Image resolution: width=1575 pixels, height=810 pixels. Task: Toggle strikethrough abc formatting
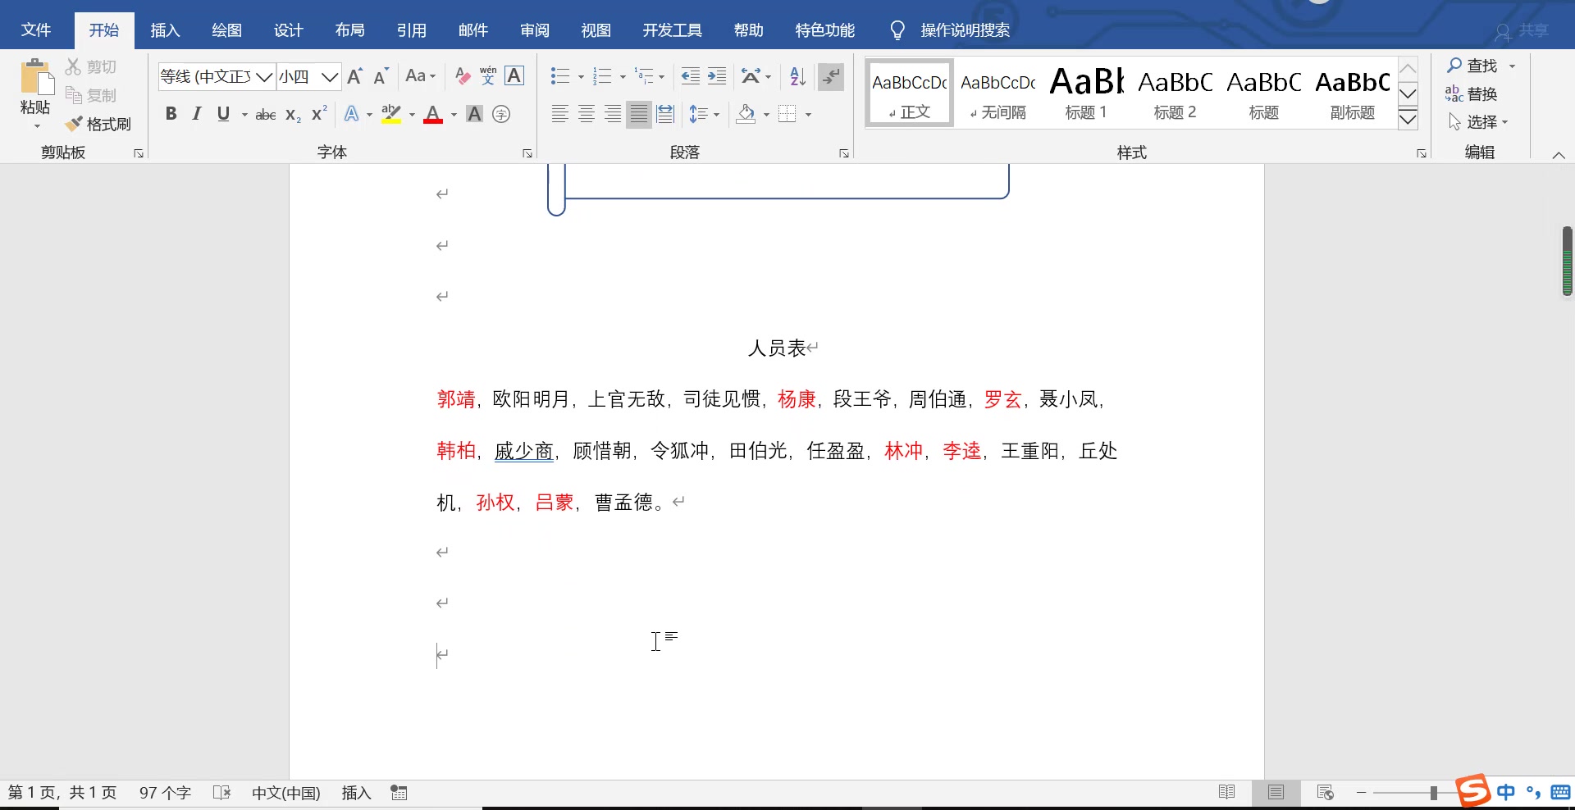click(x=266, y=115)
